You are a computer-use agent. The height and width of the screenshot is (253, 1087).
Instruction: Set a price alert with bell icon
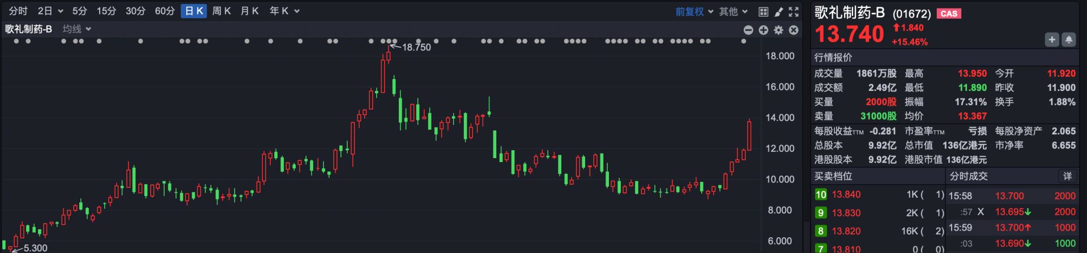1068,40
